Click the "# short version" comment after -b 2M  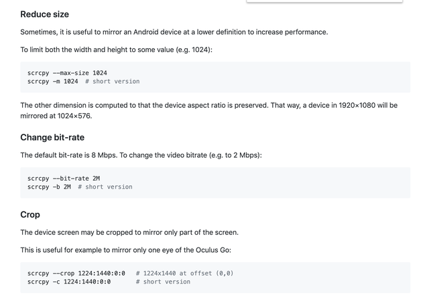(x=105, y=187)
